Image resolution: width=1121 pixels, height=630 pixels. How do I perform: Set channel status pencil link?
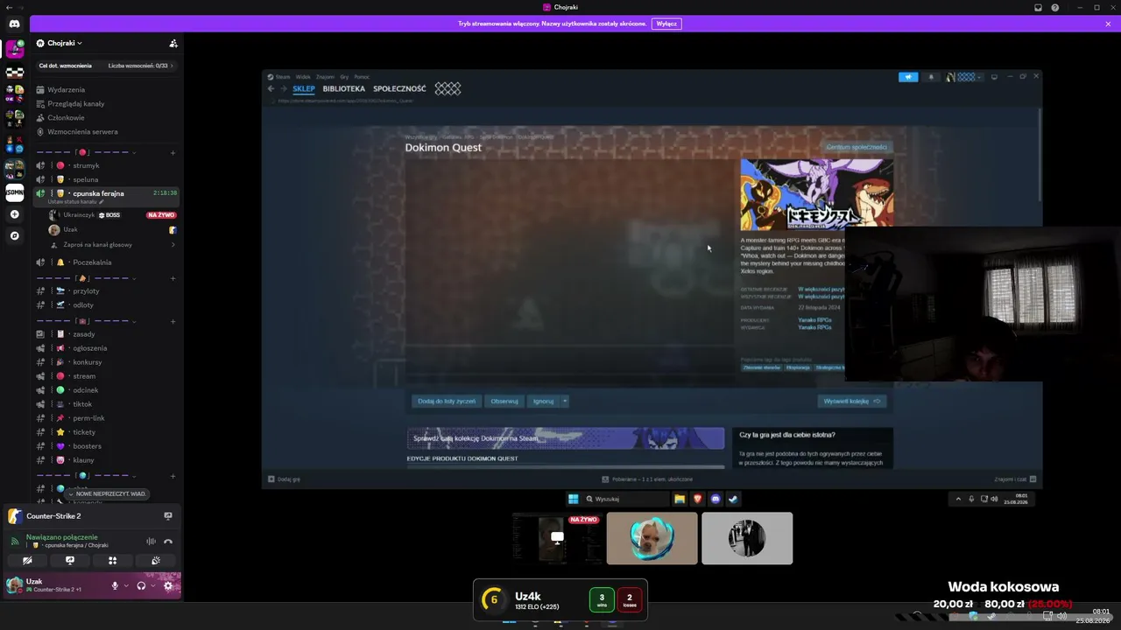(x=76, y=202)
